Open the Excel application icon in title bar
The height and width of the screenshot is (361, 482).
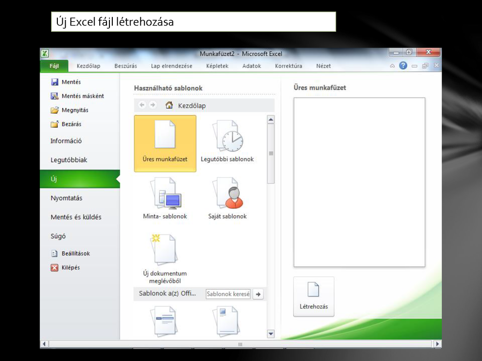(45, 53)
